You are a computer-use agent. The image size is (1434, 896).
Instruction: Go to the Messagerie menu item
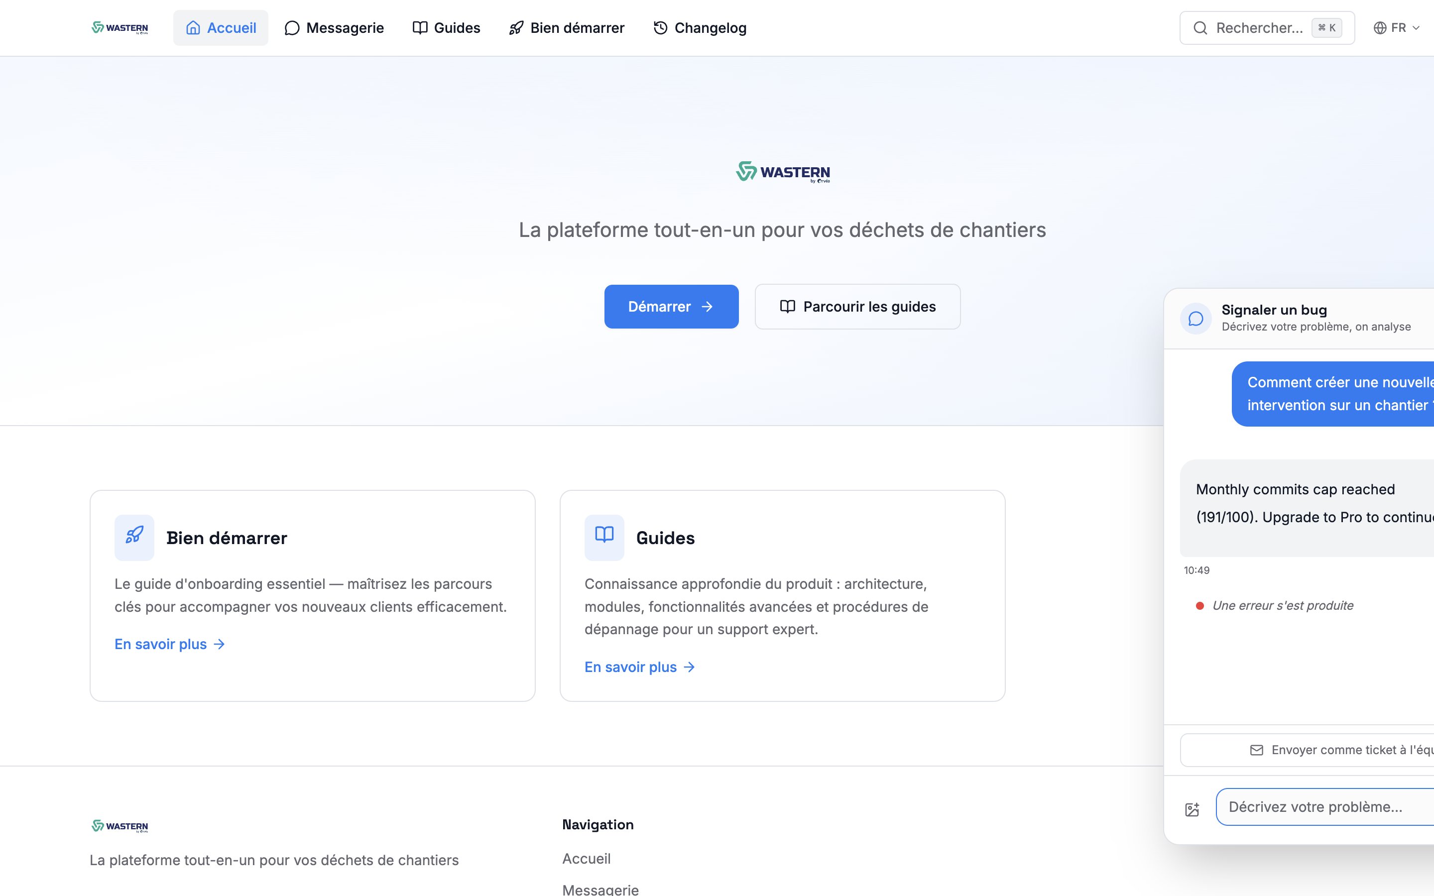point(334,28)
